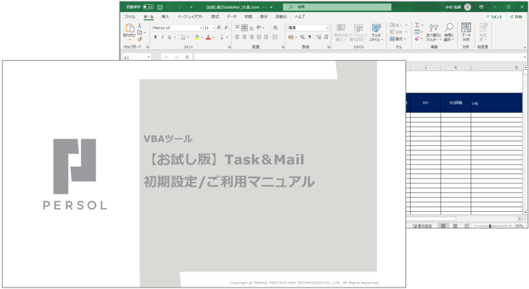This screenshot has height=289, width=529.
Task: Click the Percent Style icon
Action: point(302,37)
